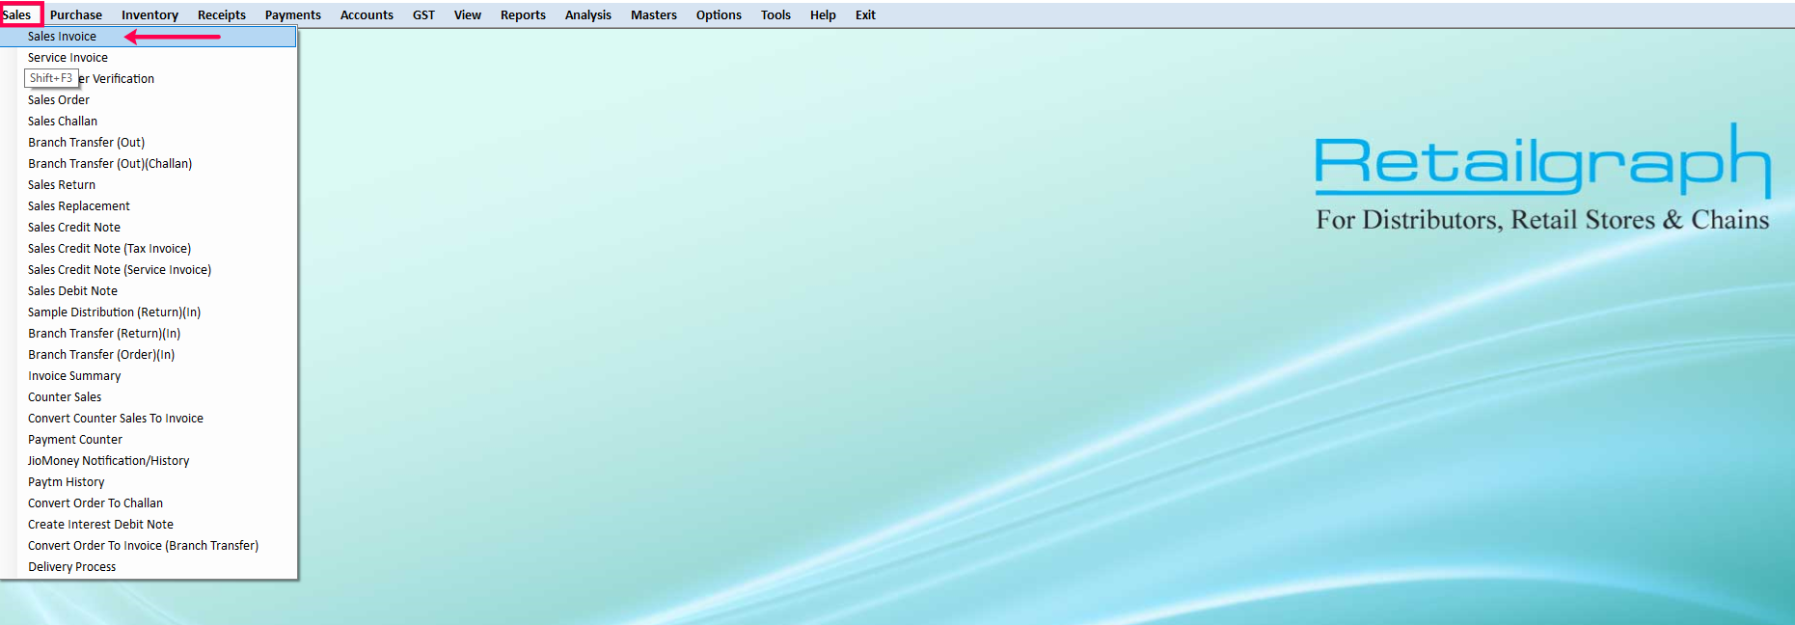The height and width of the screenshot is (625, 1795).
Task: Select Sales Replacement entry
Action: [x=149, y=206]
